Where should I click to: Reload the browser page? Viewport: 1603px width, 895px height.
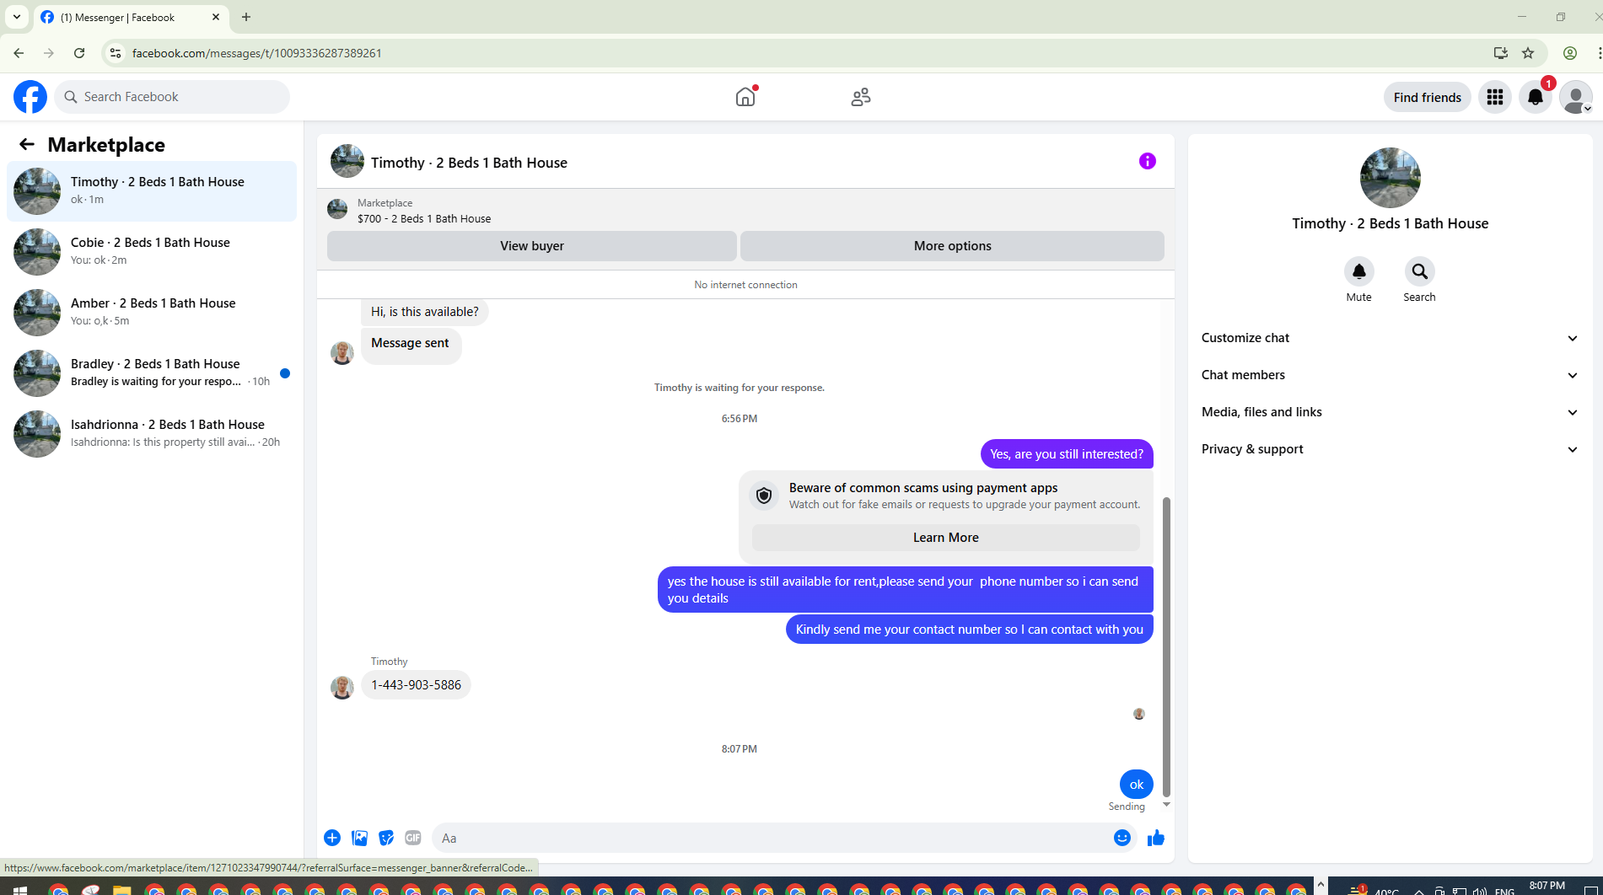79,53
